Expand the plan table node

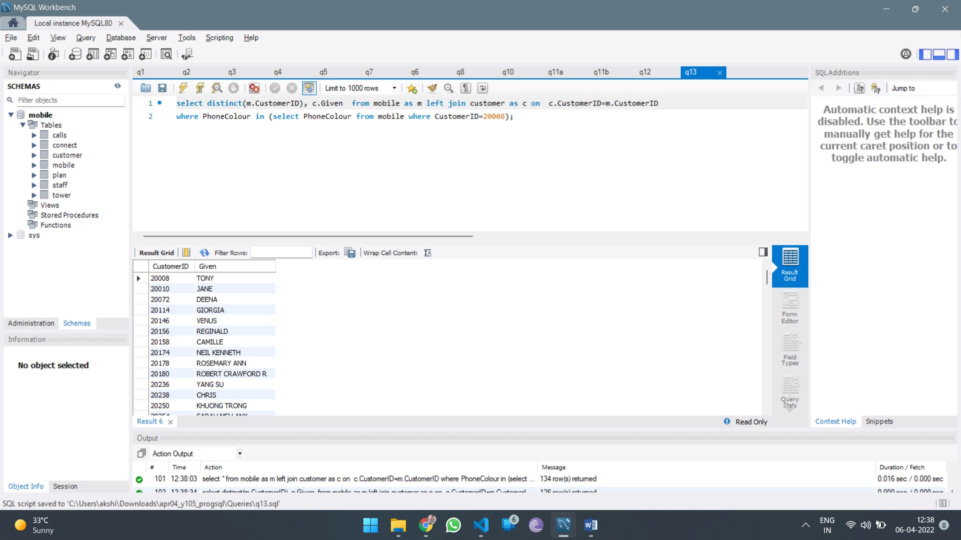pos(34,175)
